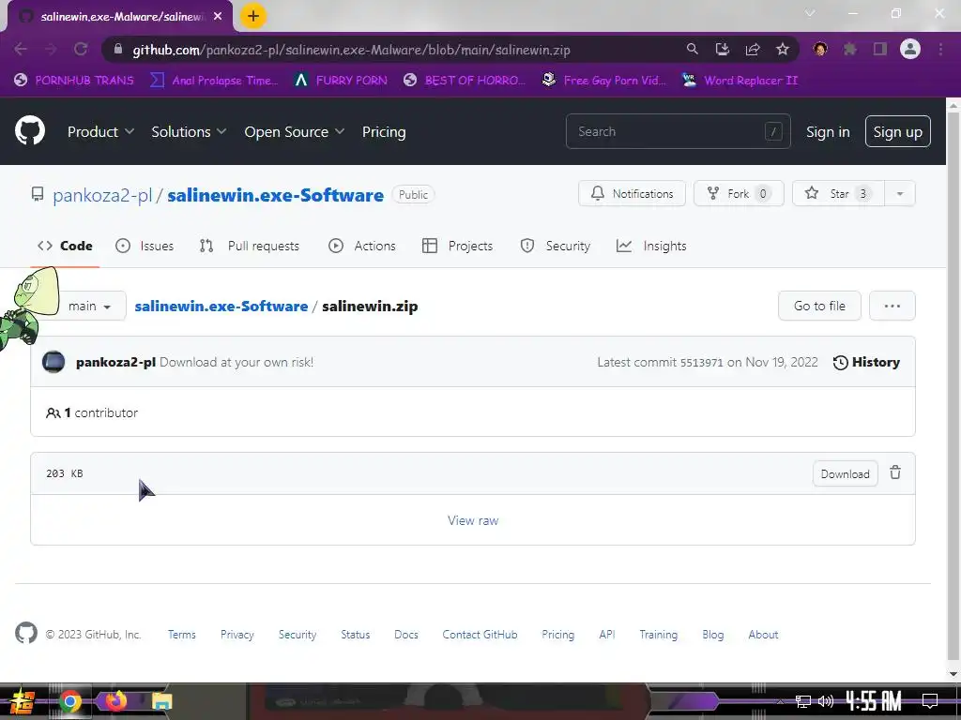Reload the page with refresh icon
961x720 pixels.
click(x=81, y=50)
